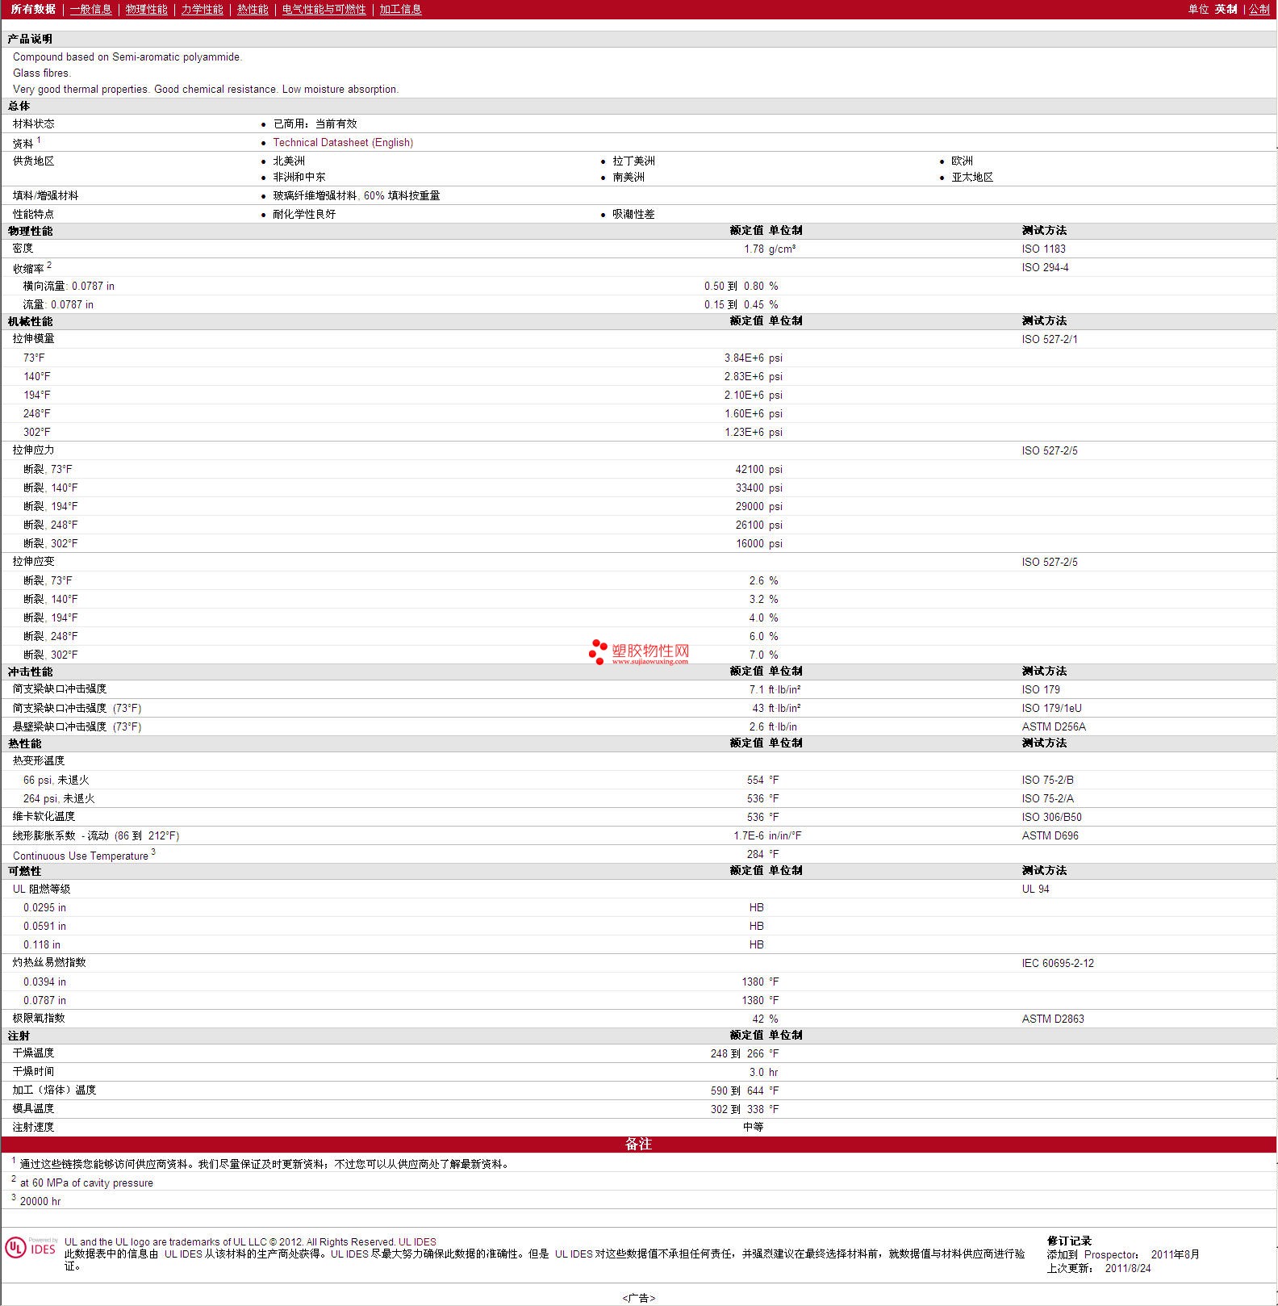Click ISO 294-4 shrinkage test method

click(1045, 267)
